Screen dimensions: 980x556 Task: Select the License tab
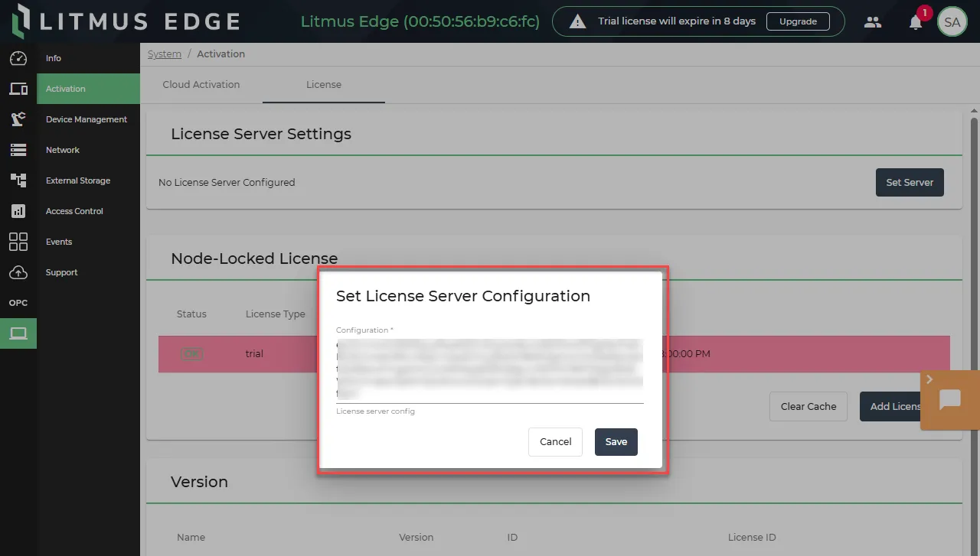tap(324, 85)
